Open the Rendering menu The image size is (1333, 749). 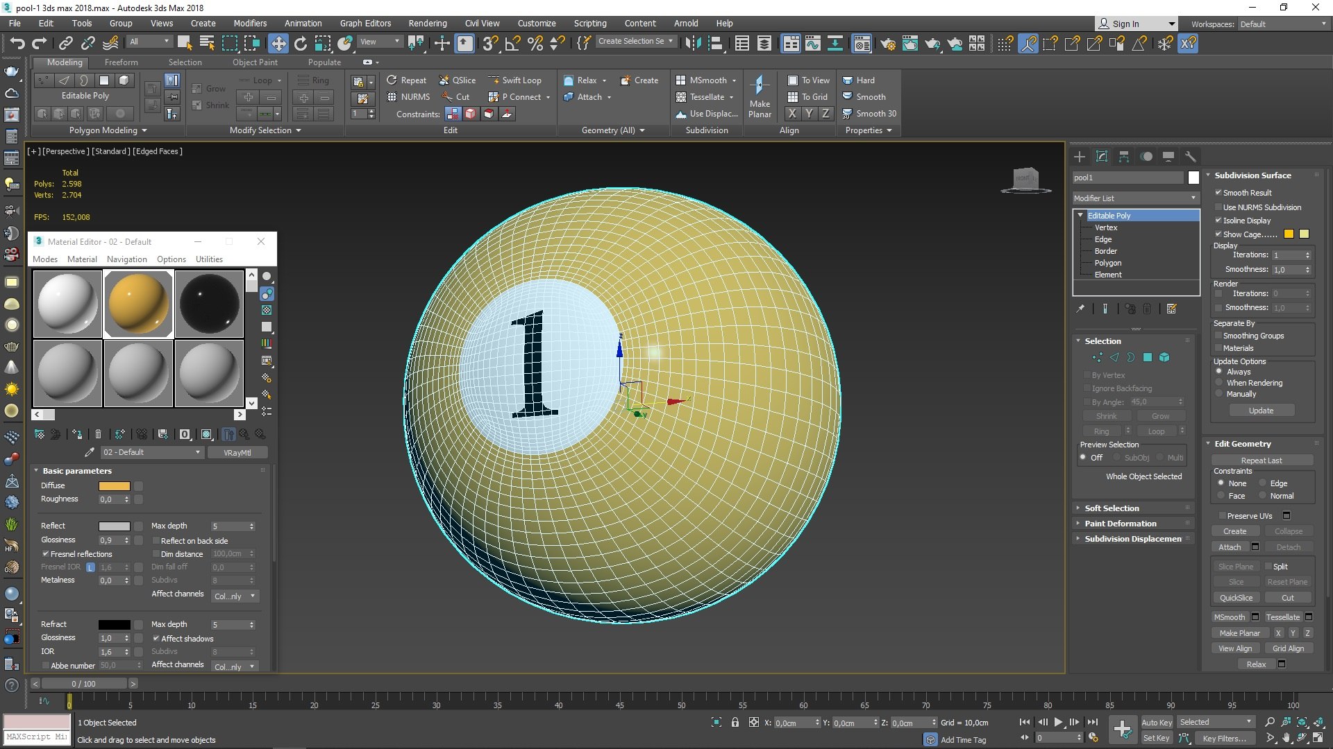[x=427, y=23]
